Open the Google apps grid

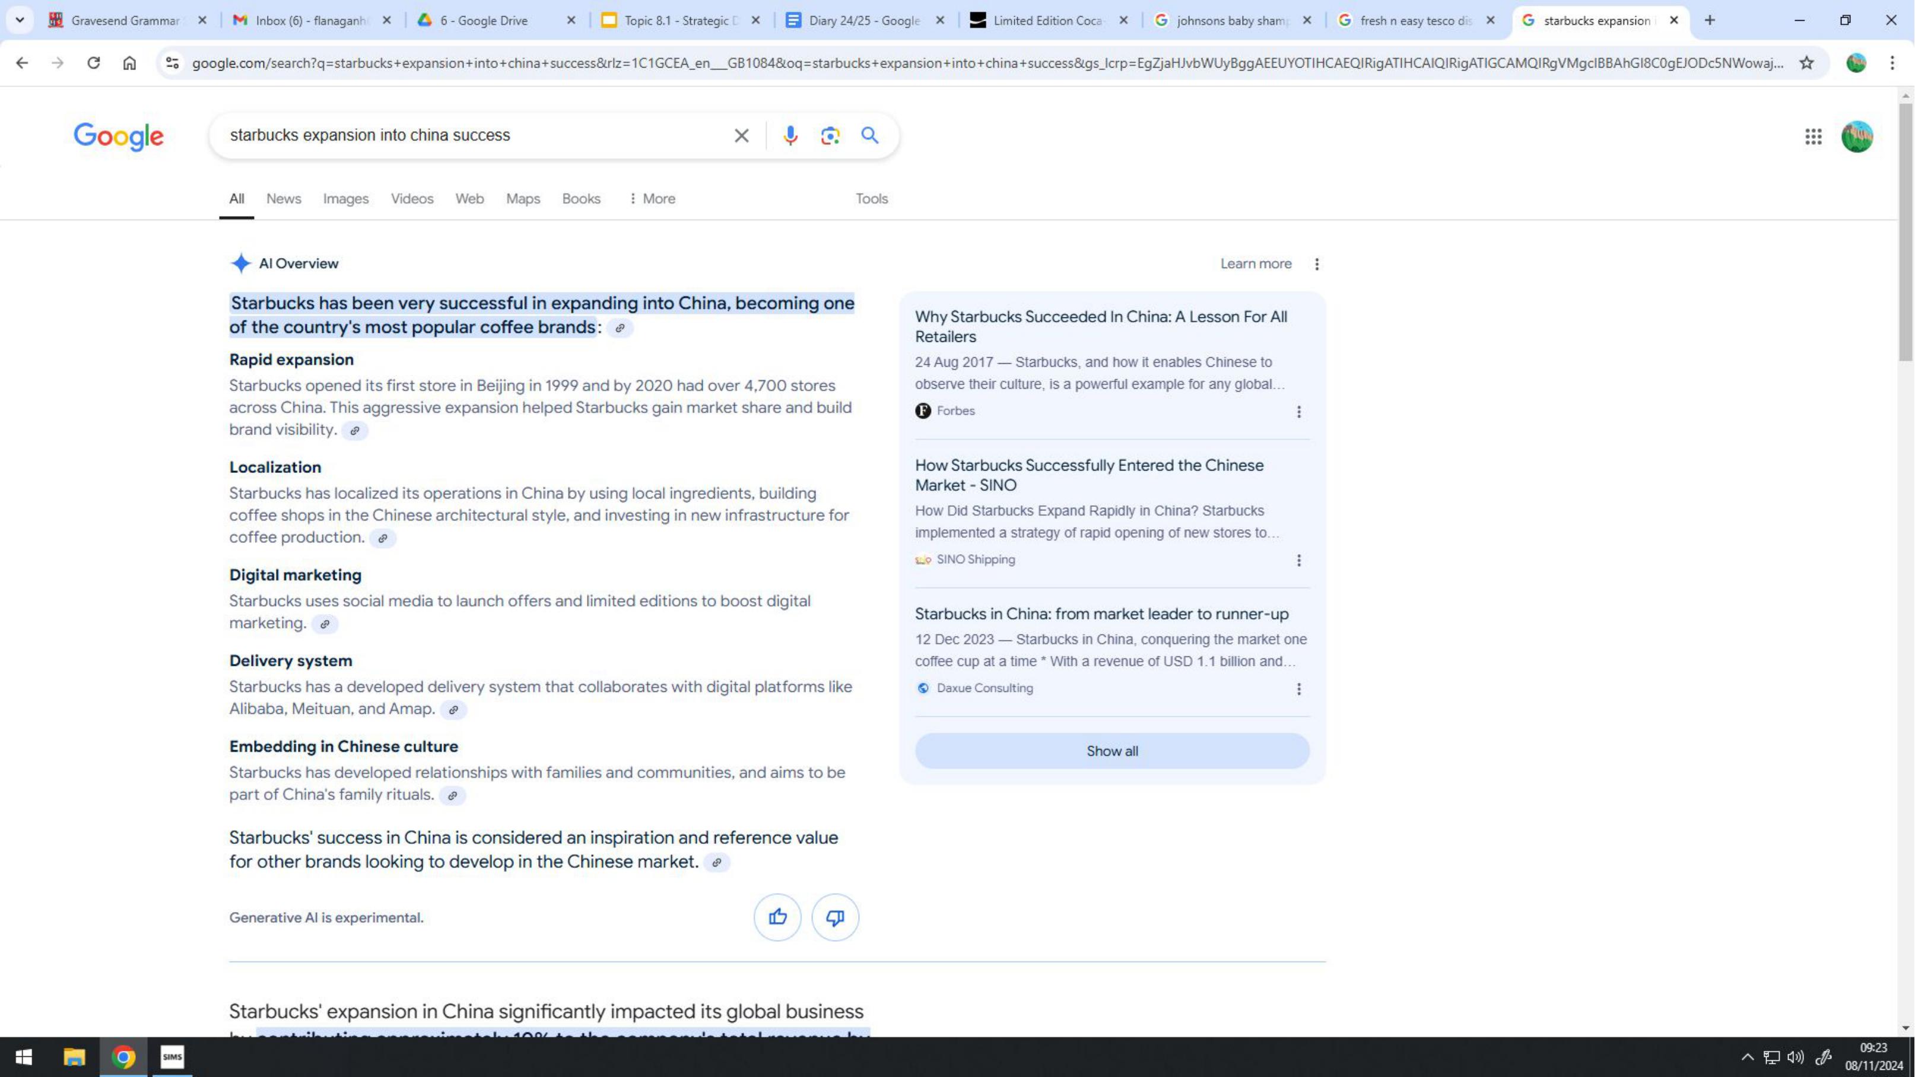[x=1813, y=136]
